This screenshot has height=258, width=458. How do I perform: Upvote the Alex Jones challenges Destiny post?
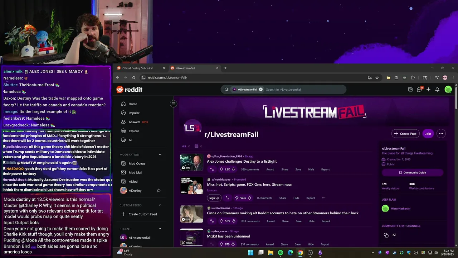point(221,169)
